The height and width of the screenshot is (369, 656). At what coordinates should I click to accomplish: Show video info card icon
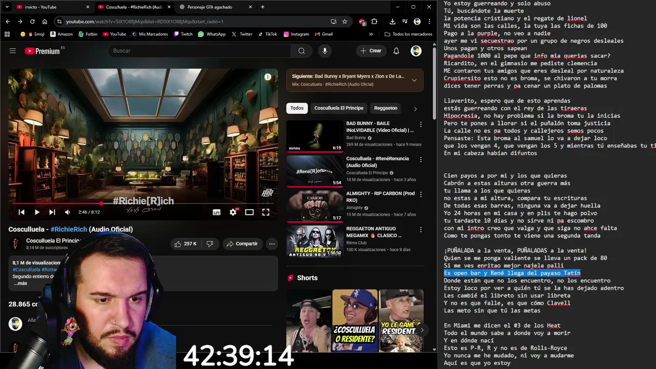coord(268,77)
